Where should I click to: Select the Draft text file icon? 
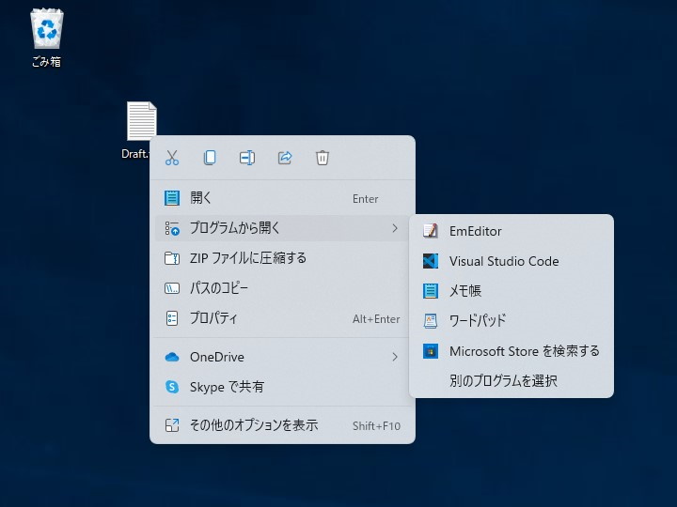point(141,121)
